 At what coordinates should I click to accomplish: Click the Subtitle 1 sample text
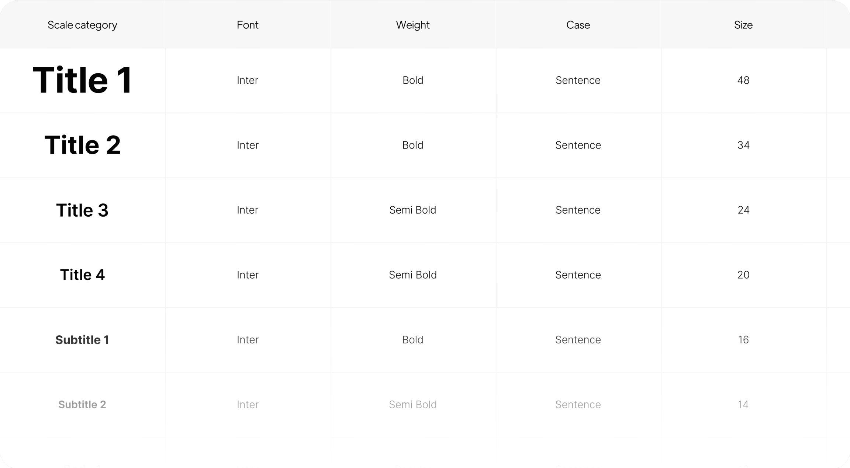(82, 340)
